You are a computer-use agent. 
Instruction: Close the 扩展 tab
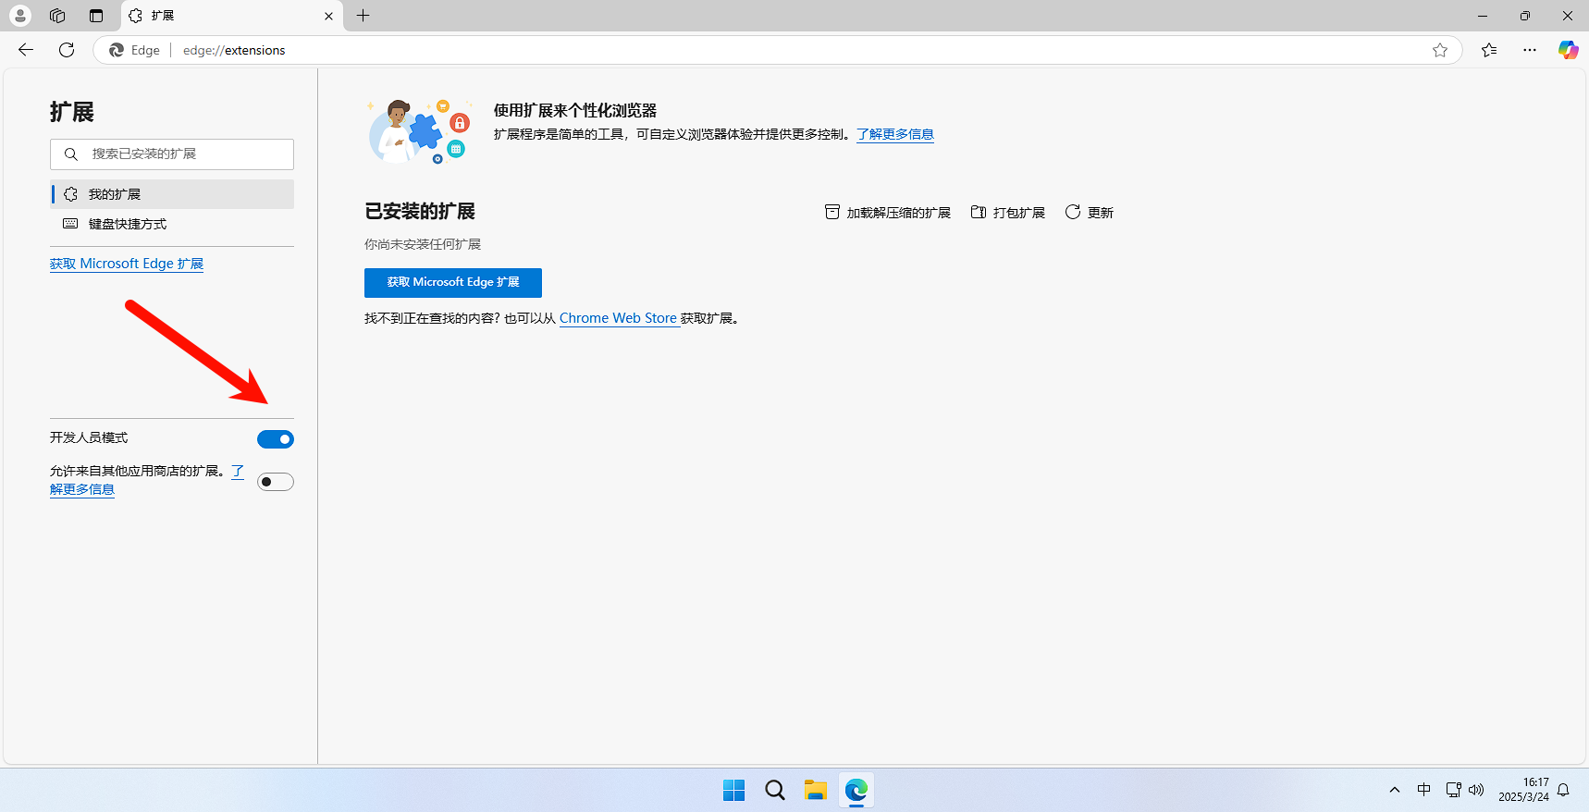click(328, 16)
